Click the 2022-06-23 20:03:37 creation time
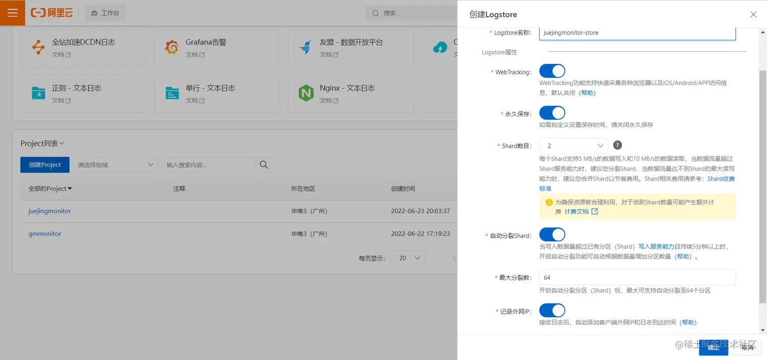The width and height of the screenshot is (767, 360). click(421, 211)
